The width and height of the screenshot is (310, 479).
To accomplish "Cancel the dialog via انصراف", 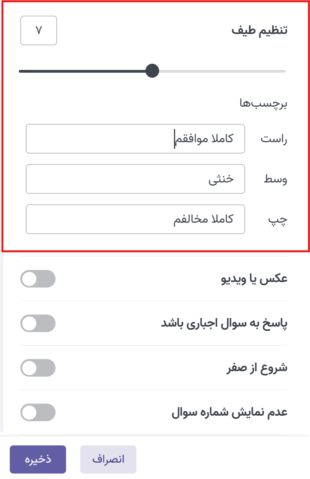I will tap(108, 459).
